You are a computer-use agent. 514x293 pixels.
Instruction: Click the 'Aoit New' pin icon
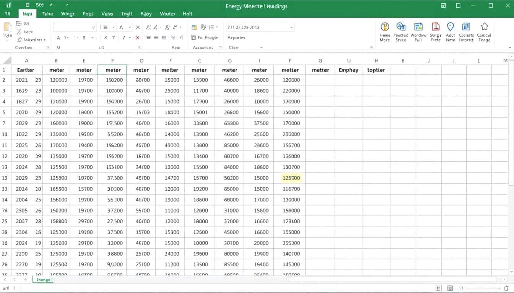pos(451,27)
